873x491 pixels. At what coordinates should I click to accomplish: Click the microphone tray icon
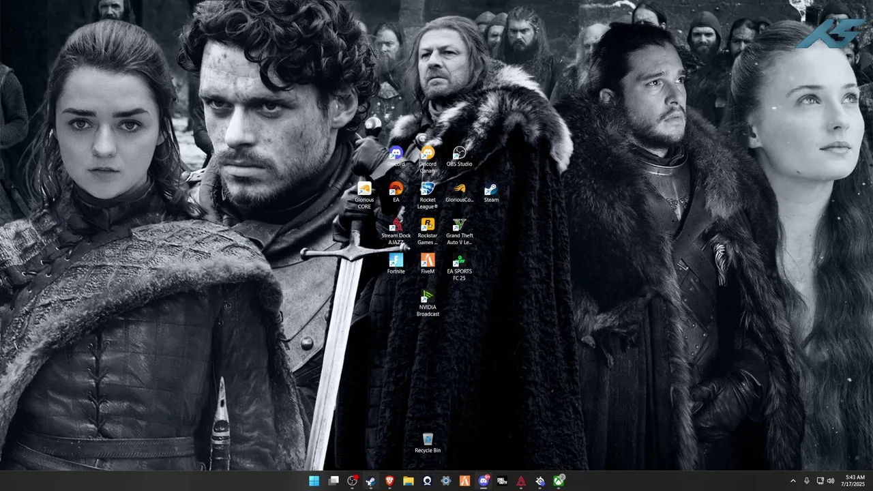coord(807,481)
